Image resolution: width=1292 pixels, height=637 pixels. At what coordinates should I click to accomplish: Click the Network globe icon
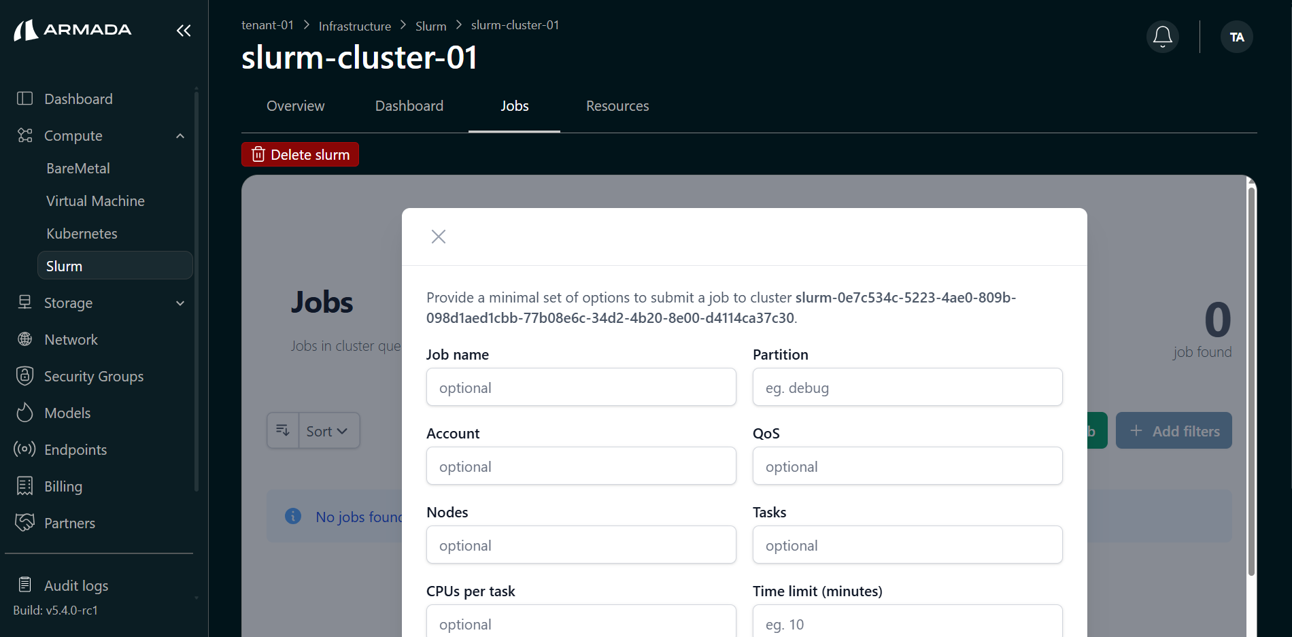tap(25, 339)
